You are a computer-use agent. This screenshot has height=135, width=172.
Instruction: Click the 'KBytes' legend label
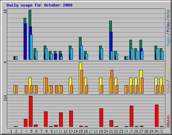tap(168, 121)
